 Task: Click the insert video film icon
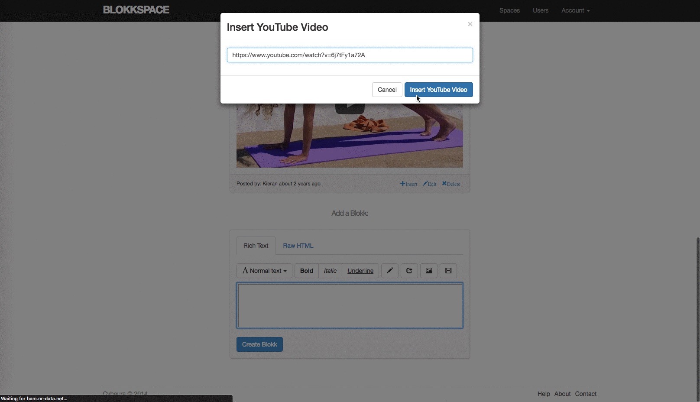pyautogui.click(x=448, y=271)
